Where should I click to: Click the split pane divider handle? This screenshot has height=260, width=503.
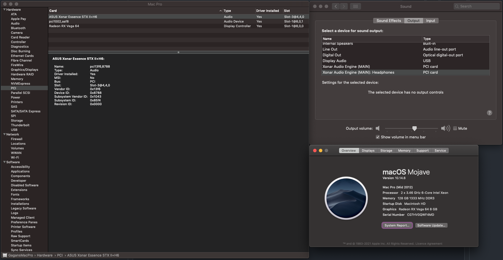pos(178,52)
